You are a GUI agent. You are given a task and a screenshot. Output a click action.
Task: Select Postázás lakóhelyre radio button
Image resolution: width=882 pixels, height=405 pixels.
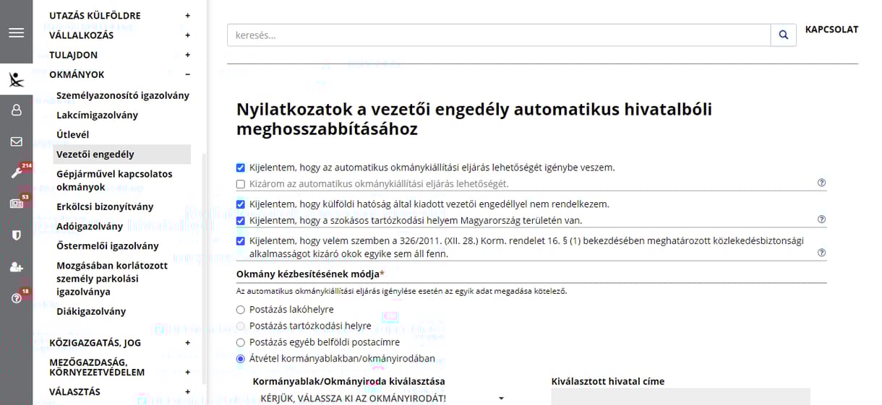tap(241, 310)
